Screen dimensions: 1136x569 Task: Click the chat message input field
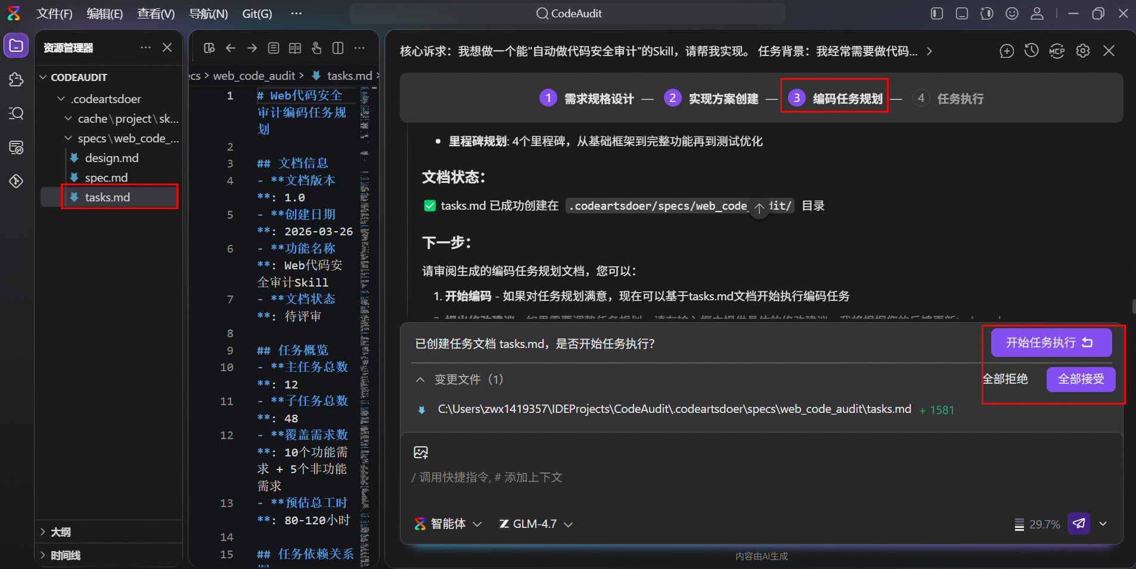[761, 477]
